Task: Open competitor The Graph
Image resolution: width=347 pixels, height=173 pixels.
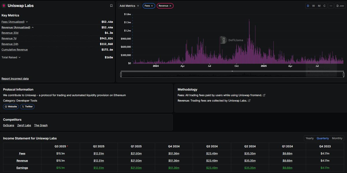Action: click(41, 125)
